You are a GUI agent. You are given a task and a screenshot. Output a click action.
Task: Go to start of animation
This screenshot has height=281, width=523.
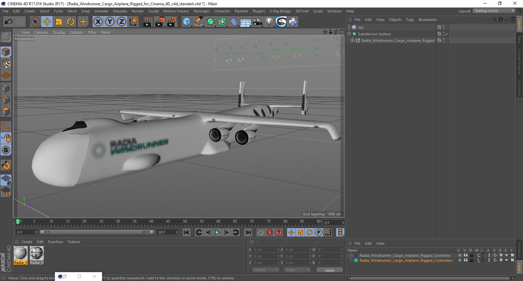pyautogui.click(x=187, y=232)
